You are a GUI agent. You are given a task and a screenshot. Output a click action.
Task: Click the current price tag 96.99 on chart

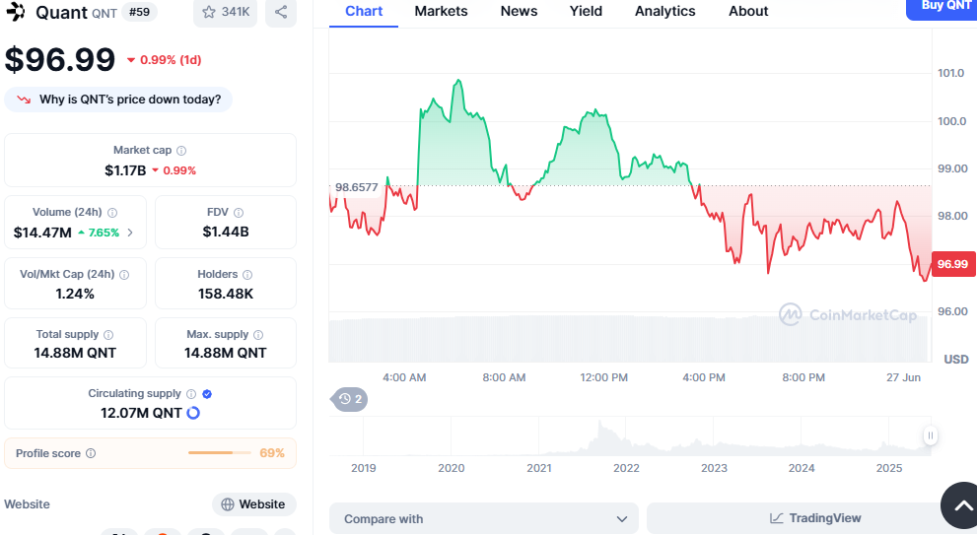(x=952, y=264)
